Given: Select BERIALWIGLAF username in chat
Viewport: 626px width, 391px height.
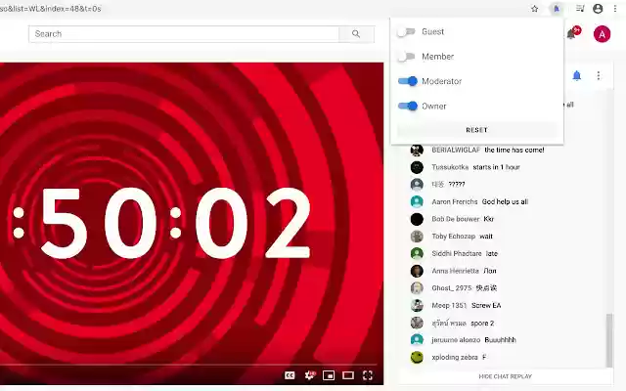Looking at the screenshot, I should click(x=456, y=150).
